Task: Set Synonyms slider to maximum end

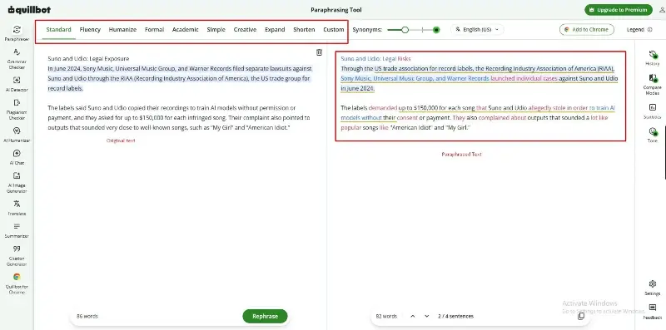Action: (436, 30)
